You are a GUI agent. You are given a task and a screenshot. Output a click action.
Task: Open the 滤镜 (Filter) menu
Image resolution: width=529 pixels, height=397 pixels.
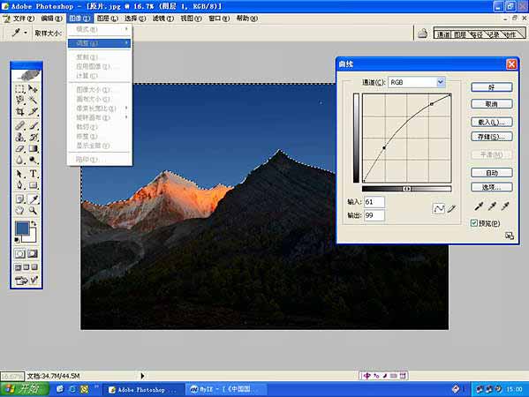pos(163,19)
